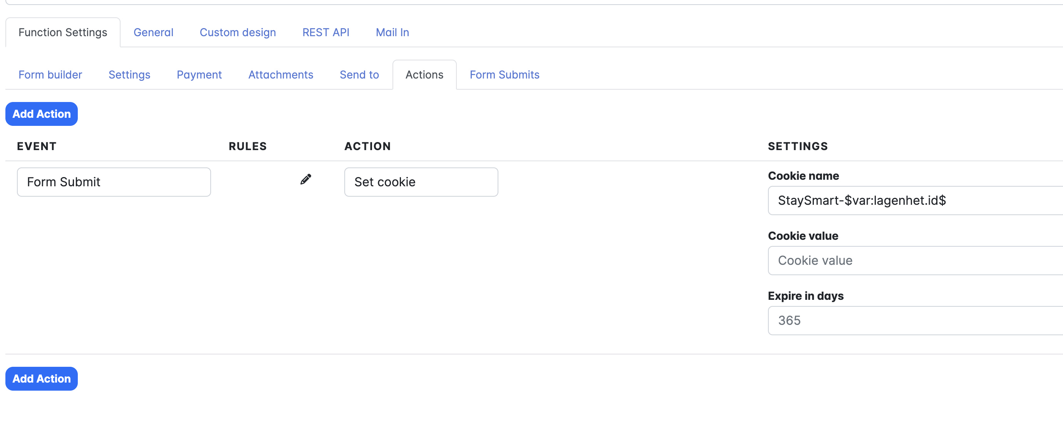Open the Payment sub-tab
Image resolution: width=1063 pixels, height=448 pixels.
[x=199, y=75]
